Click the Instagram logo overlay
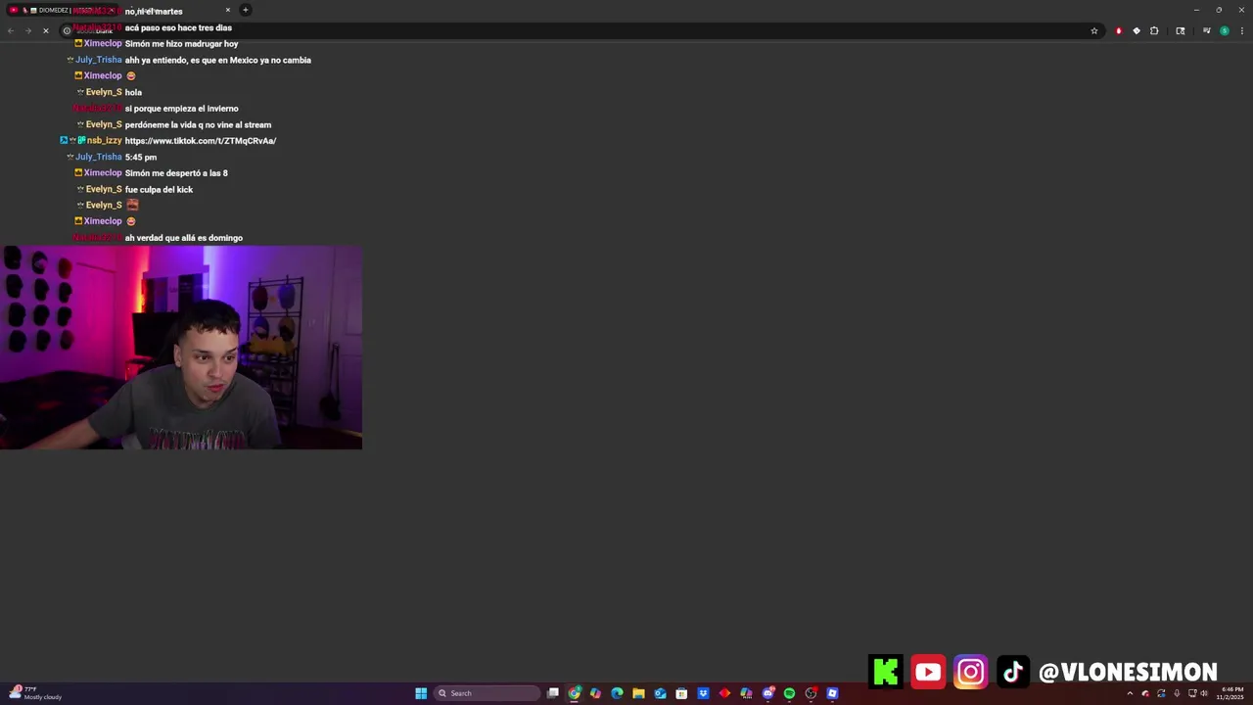 [971, 672]
